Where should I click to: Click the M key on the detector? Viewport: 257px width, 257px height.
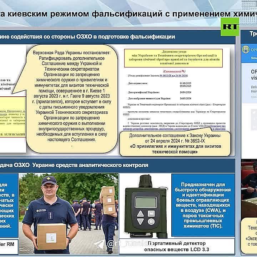click(x=151, y=213)
